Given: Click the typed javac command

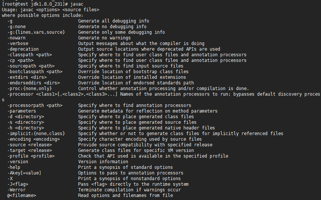Looking at the screenshot, I should coord(77,4).
